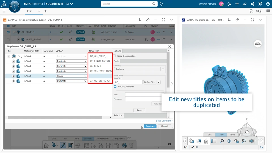272x153 pixels.
Task: Open the OIL_PUMP_1 row menu chevron
Action: tap(171, 32)
